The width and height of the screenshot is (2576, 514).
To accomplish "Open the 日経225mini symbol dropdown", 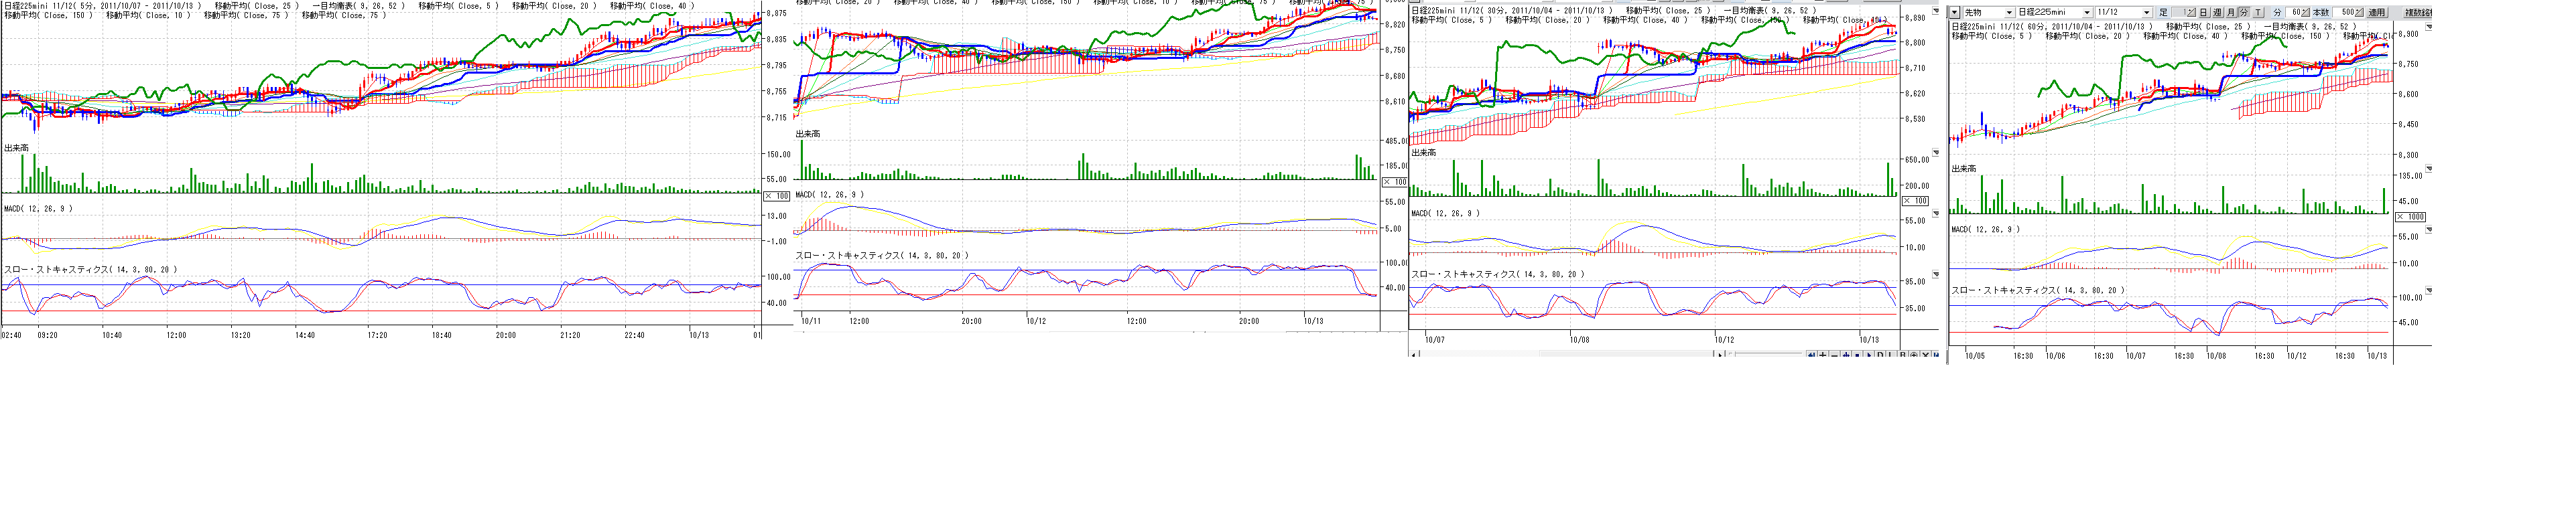I will 2087,13.
